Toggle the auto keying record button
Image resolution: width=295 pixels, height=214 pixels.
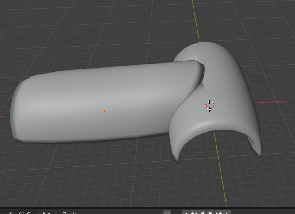[167, 212]
